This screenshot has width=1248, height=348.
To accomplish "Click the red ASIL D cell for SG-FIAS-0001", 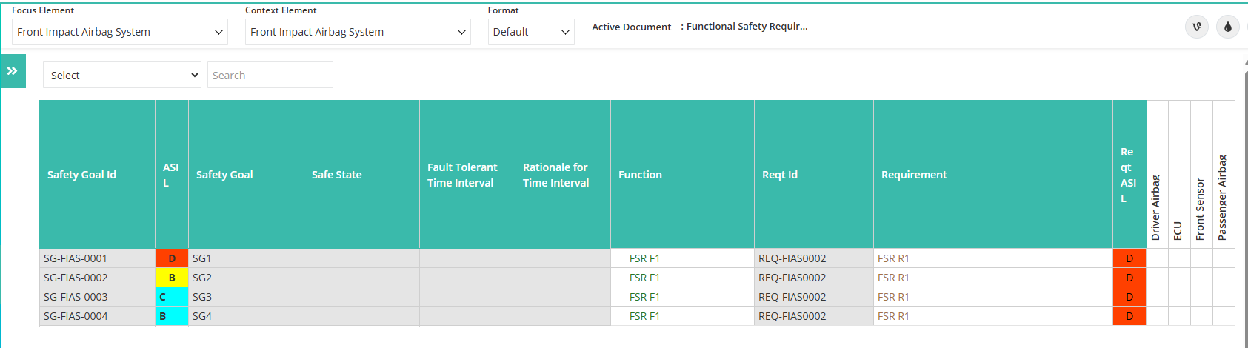I will point(172,258).
